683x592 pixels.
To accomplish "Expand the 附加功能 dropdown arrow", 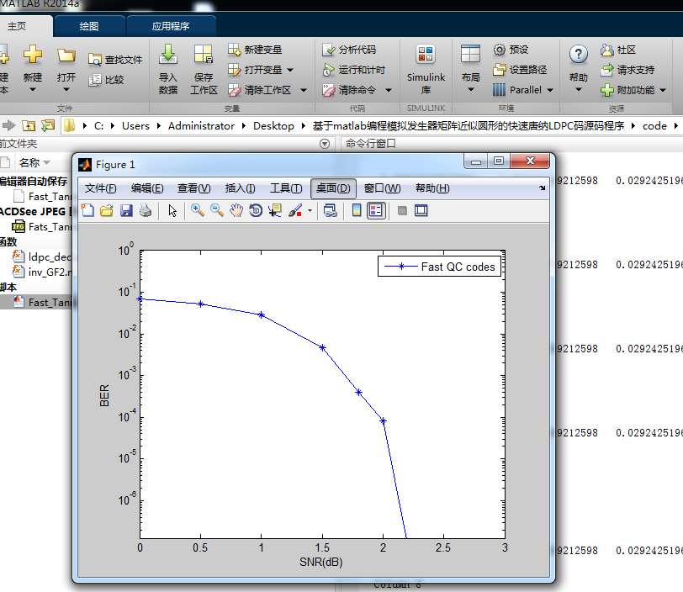I will [663, 90].
